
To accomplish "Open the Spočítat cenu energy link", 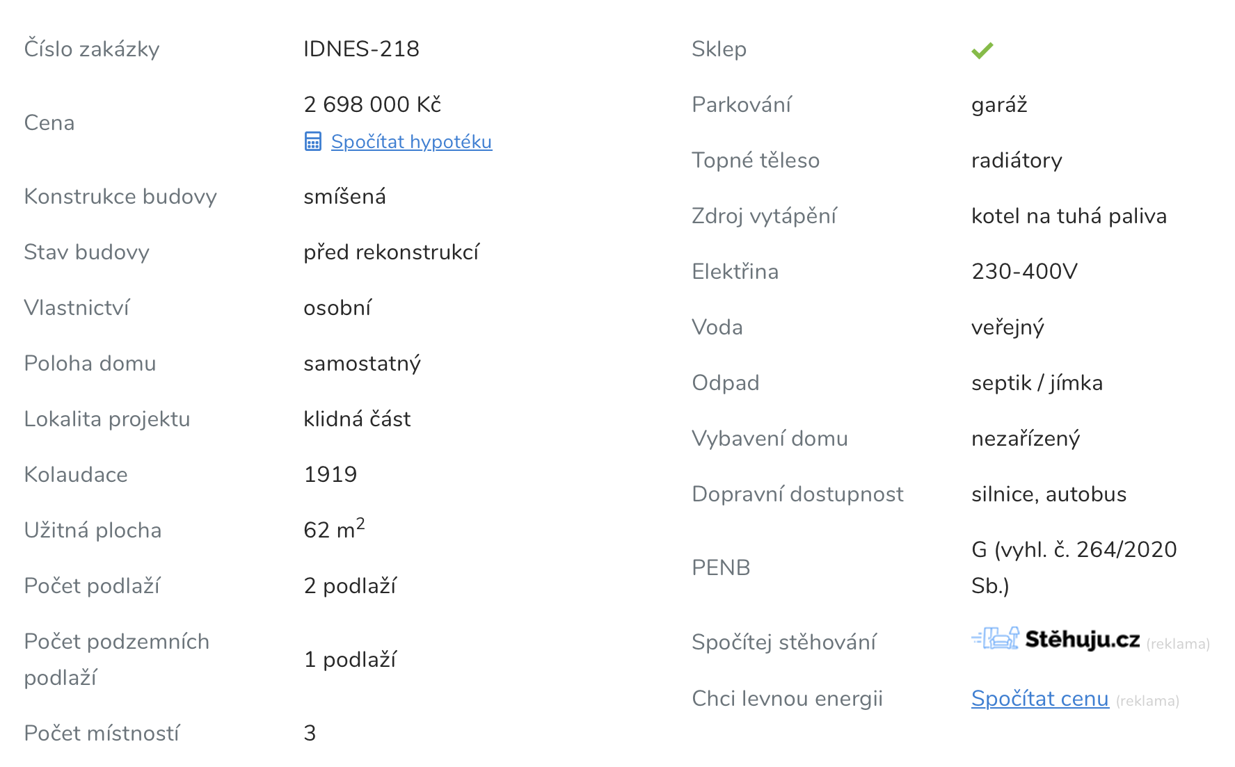I will click(1039, 699).
